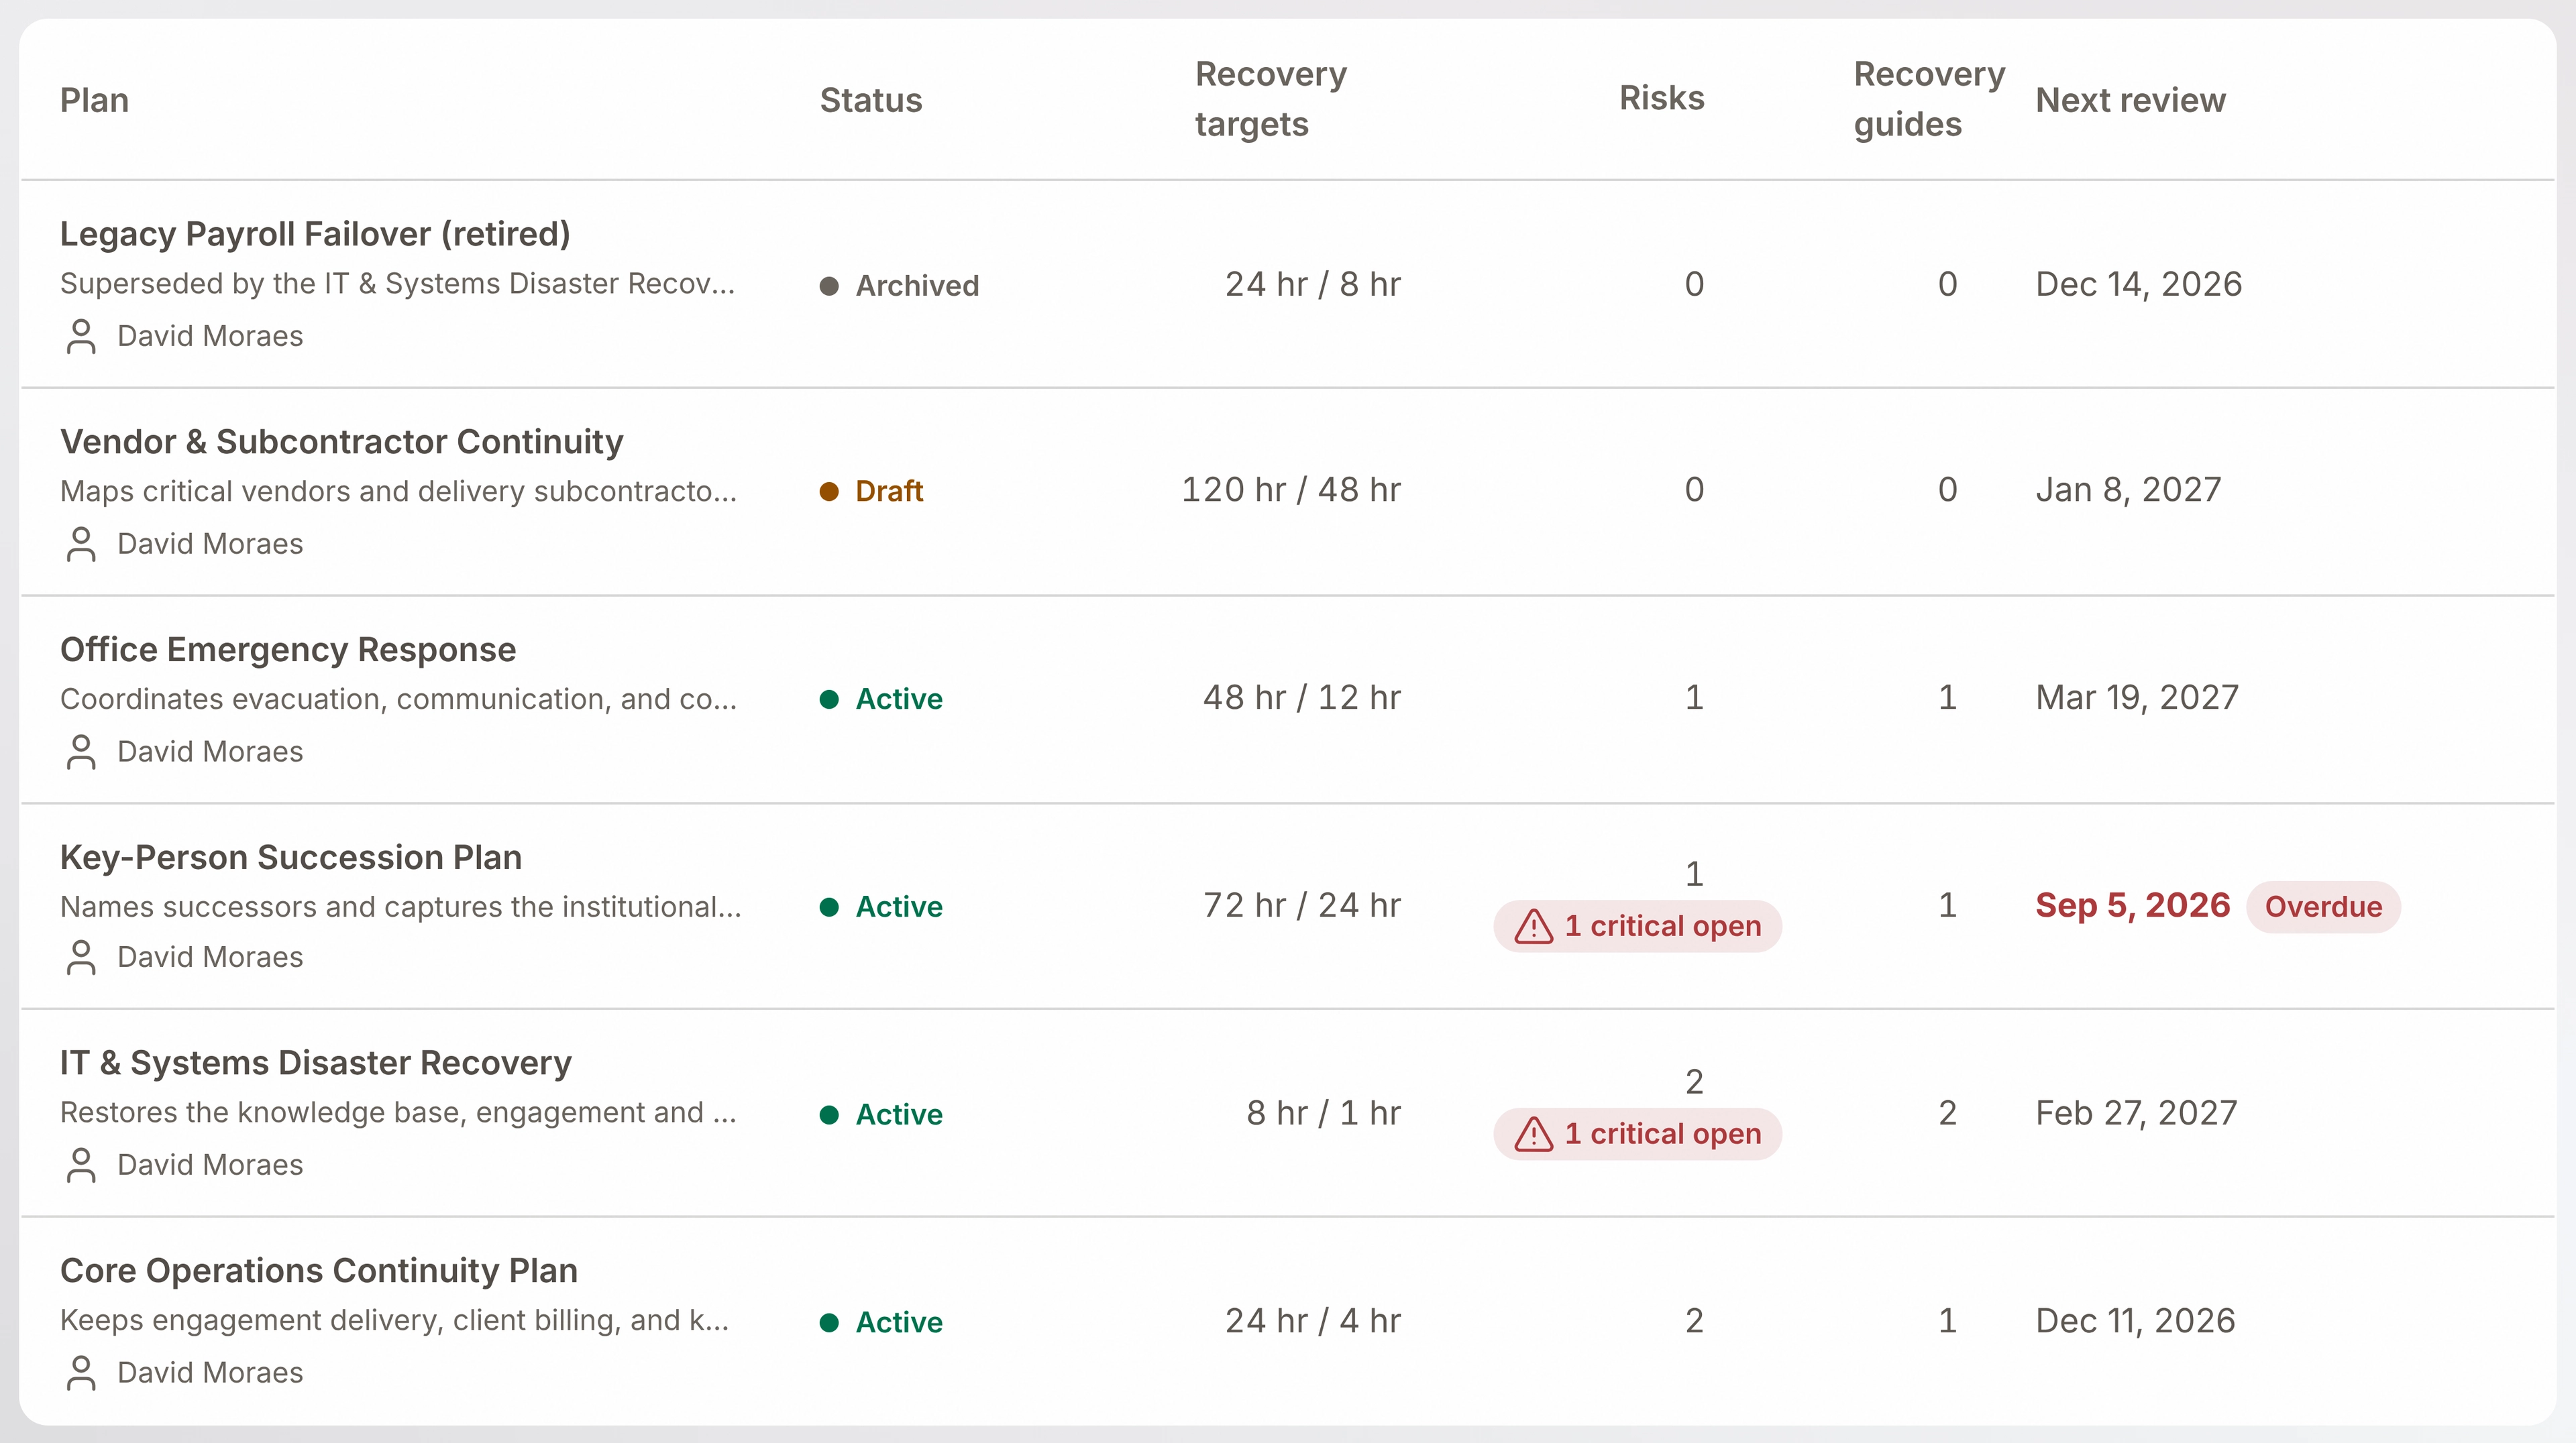This screenshot has width=2576, height=1443.
Task: Click the 'Dec 14, 2026' review date
Action: click(2139, 285)
